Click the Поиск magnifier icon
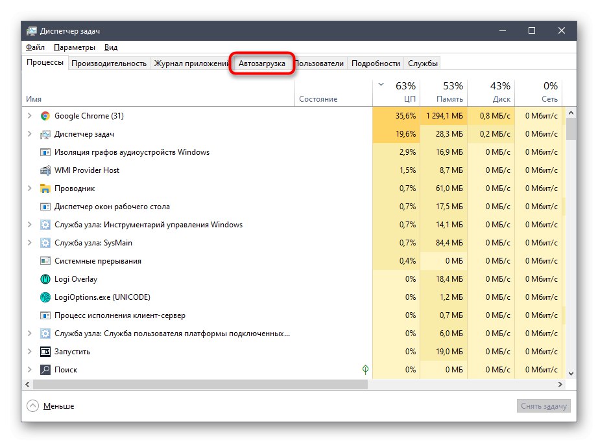The width and height of the screenshot is (598, 443). (45, 370)
